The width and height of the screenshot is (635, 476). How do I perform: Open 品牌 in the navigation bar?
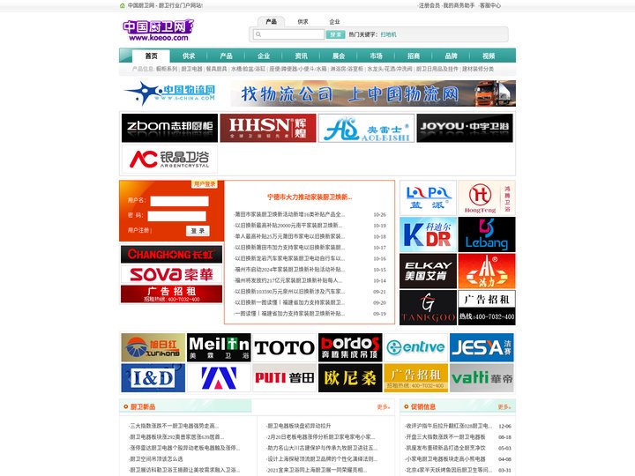452,56
